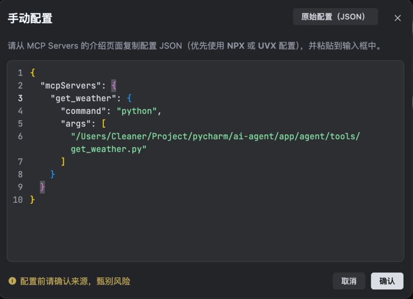The width and height of the screenshot is (413, 299).
Task: Click the yellow warning info icon
Action: pos(12,281)
